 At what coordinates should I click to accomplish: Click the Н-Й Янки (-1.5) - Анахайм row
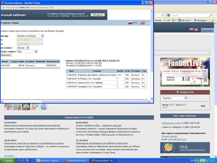107,79
